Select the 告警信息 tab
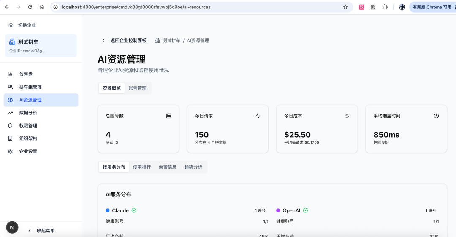 168,167
